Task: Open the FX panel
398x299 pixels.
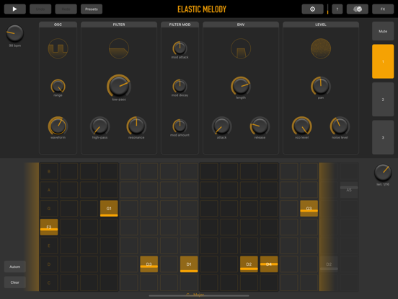Action: pyautogui.click(x=383, y=9)
